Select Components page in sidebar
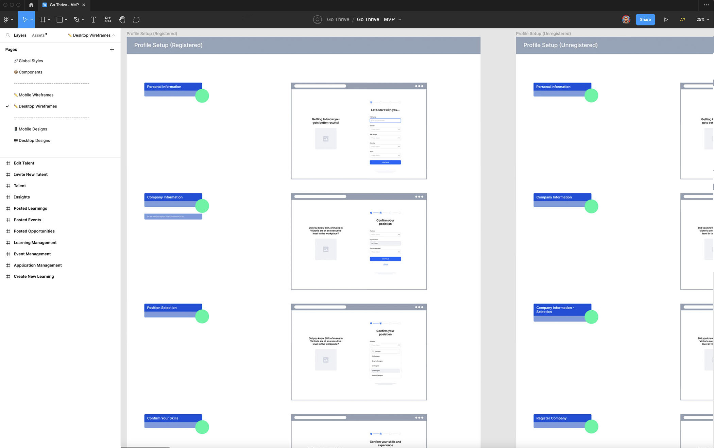 click(x=30, y=72)
